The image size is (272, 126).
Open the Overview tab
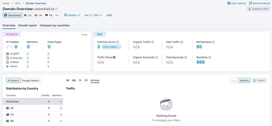[x=9, y=25]
